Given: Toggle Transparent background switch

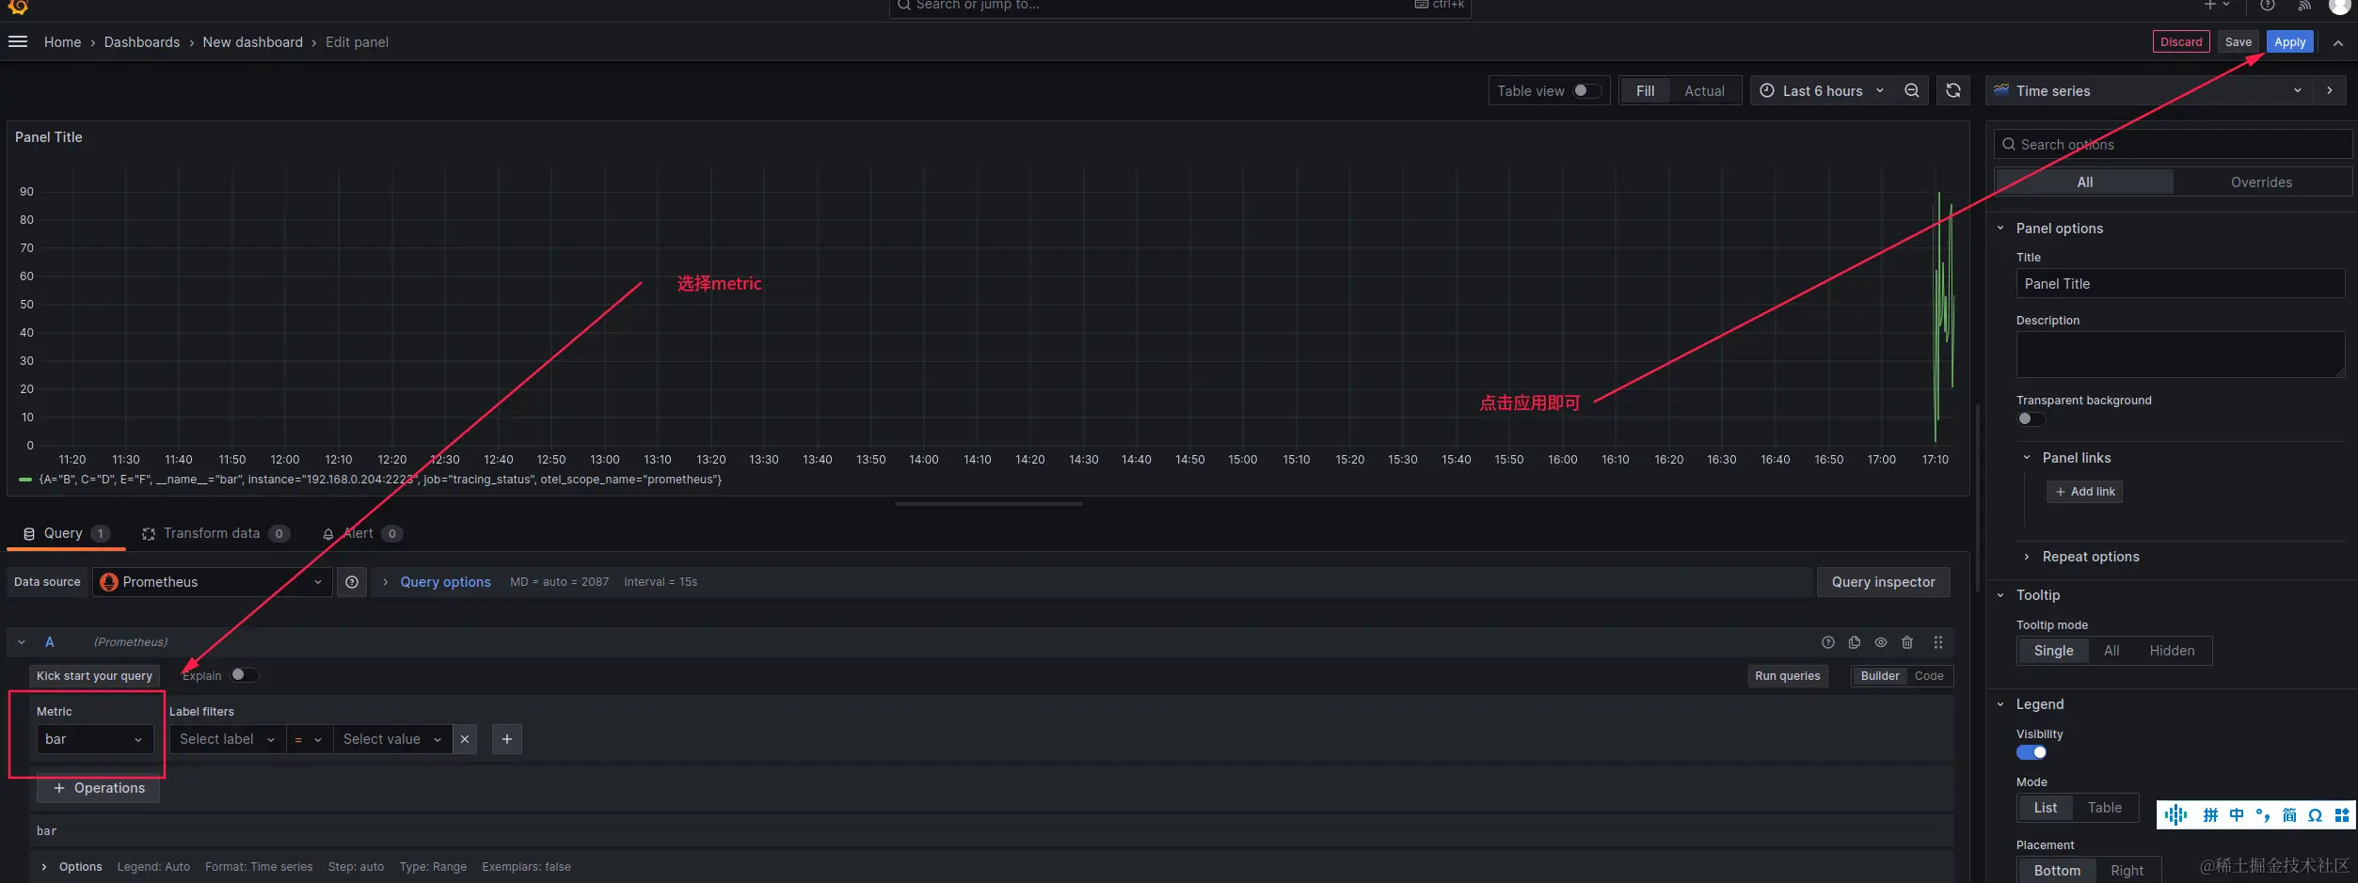Looking at the screenshot, I should pyautogui.click(x=2031, y=419).
